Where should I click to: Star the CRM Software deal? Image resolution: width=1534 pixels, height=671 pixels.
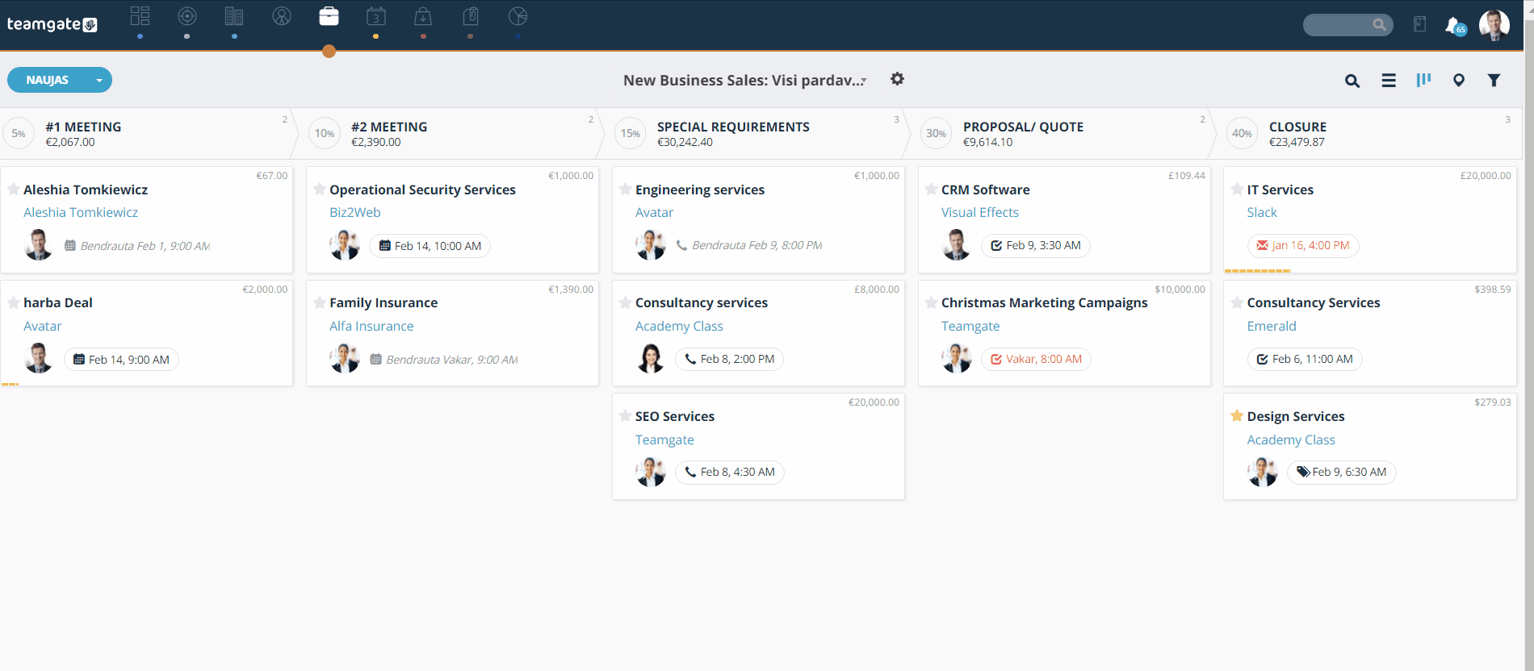coord(932,190)
